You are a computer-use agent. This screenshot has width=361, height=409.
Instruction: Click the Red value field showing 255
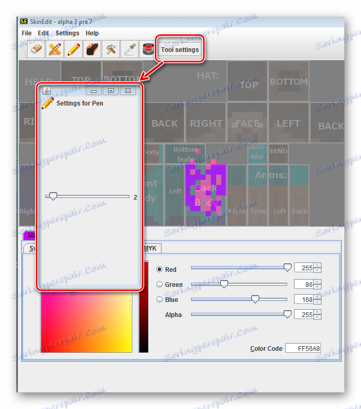[x=304, y=268]
